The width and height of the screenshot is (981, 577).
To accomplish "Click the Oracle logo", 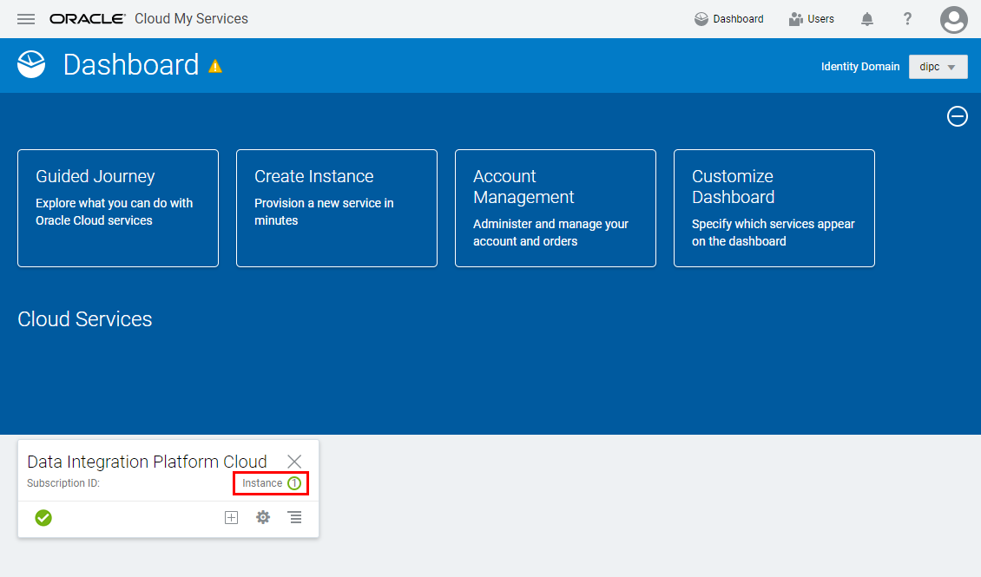I will pyautogui.click(x=88, y=19).
